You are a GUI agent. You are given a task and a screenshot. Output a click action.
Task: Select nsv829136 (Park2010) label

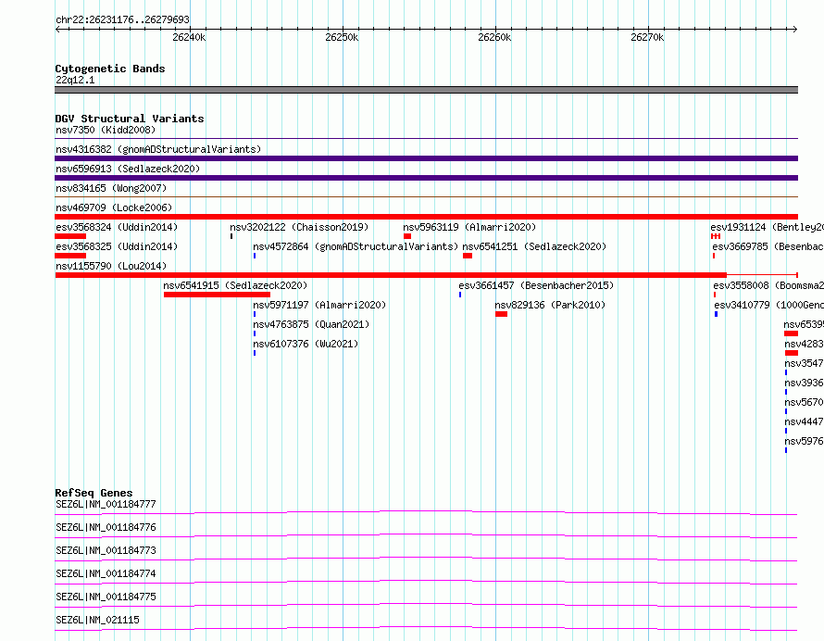(550, 305)
